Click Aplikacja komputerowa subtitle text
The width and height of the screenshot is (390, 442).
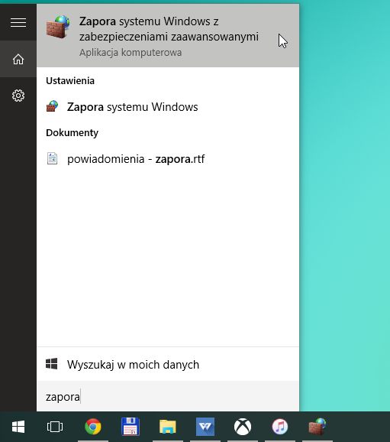point(131,53)
